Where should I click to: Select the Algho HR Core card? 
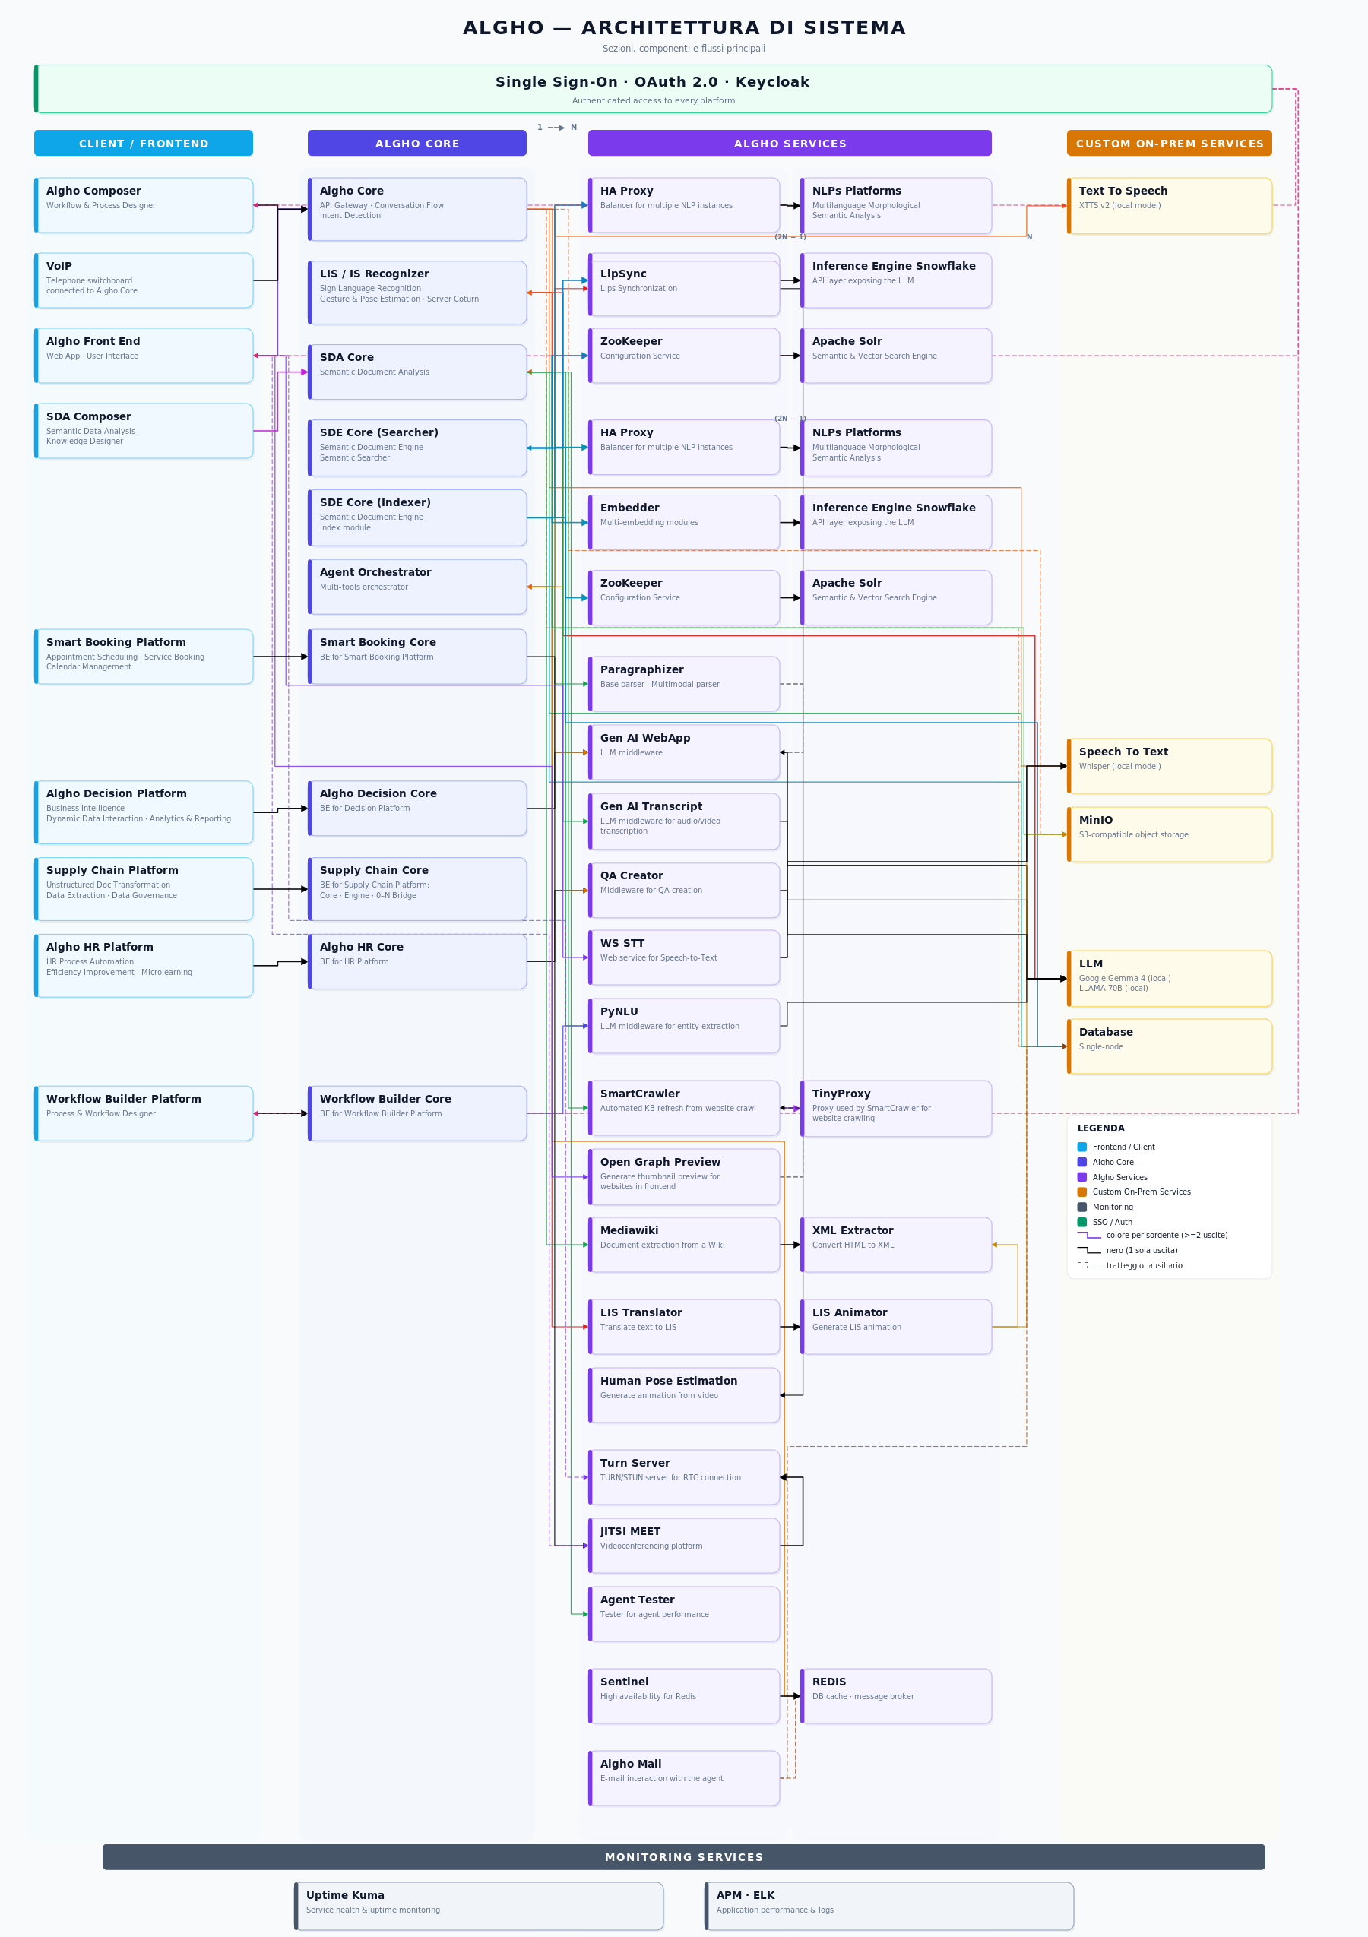(417, 962)
